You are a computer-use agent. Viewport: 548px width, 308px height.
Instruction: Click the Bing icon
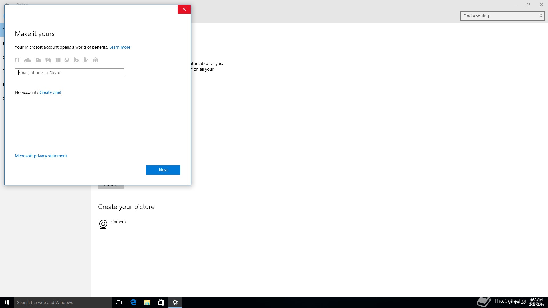pos(76,60)
